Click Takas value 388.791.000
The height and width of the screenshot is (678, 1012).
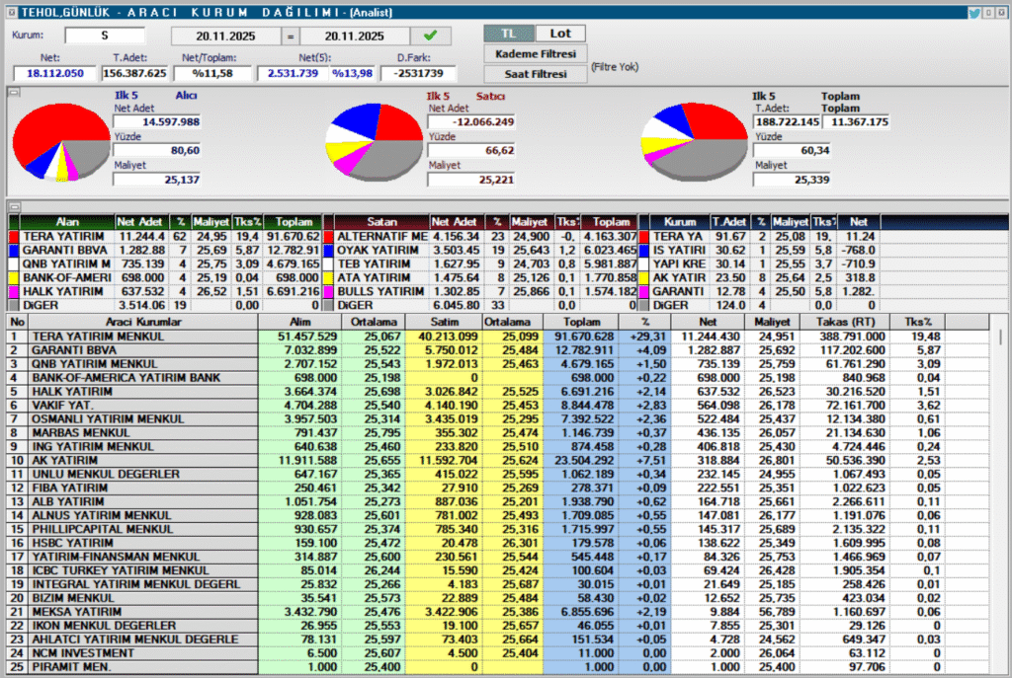[x=845, y=337]
